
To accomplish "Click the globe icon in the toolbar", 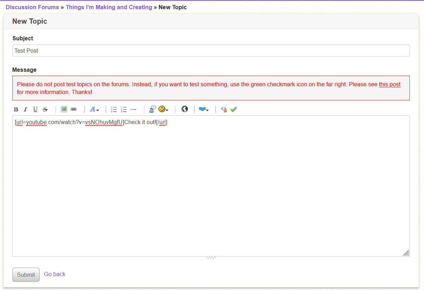I will tap(185, 109).
